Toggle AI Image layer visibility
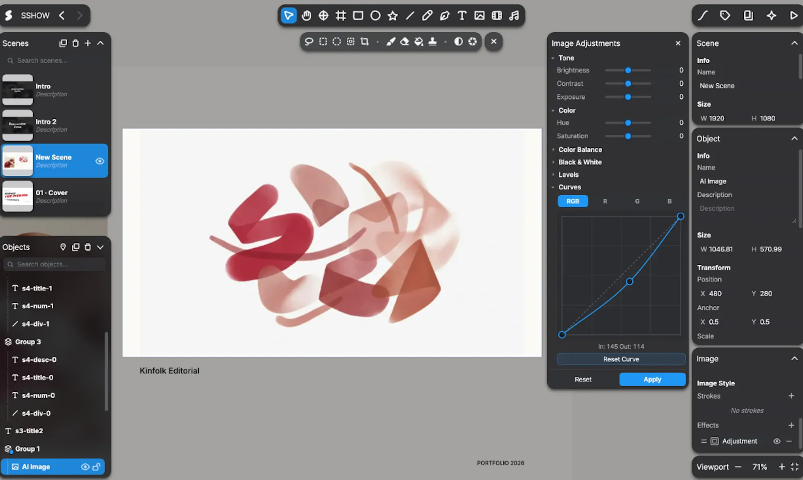Viewport: 803px width, 480px height. [x=85, y=467]
